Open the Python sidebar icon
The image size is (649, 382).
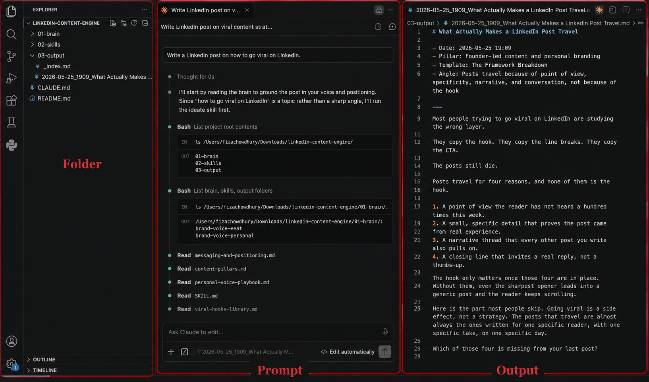click(x=12, y=145)
